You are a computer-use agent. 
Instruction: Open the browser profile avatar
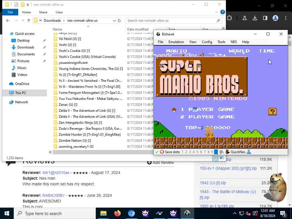[x=275, y=18]
